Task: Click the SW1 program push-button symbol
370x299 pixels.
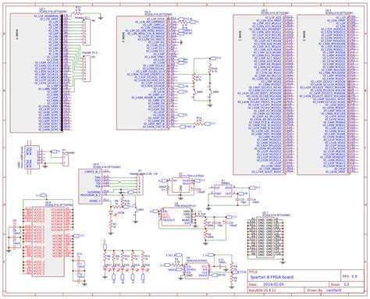Action: (x=135, y=209)
